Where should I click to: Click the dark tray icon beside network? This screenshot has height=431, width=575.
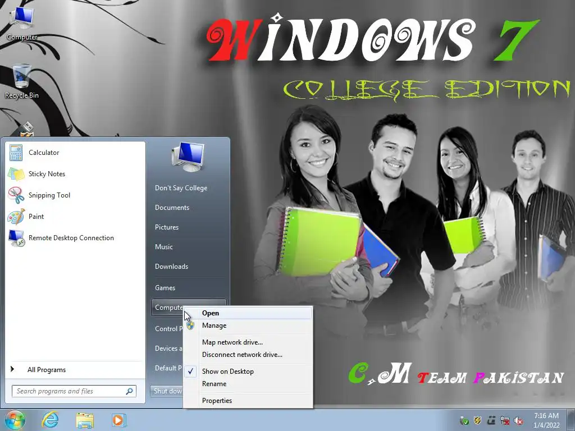491,421
